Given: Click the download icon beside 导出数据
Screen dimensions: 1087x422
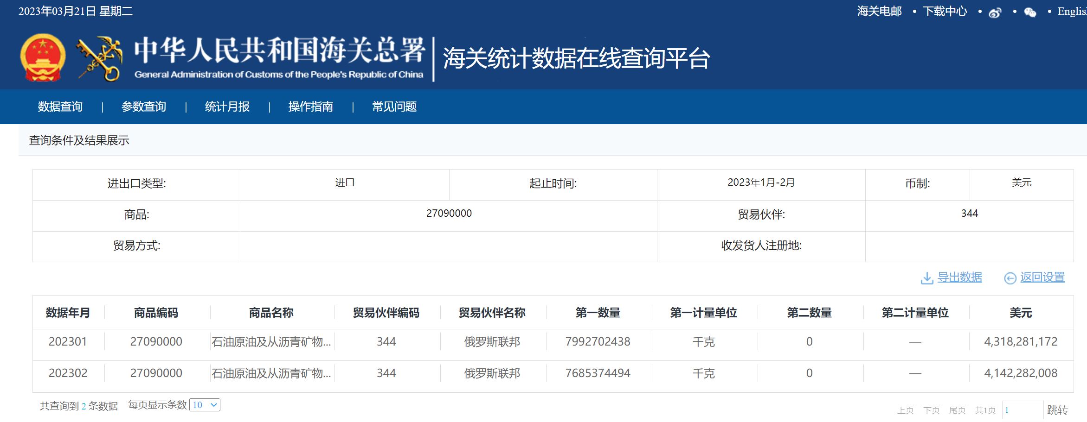Looking at the screenshot, I should (926, 277).
